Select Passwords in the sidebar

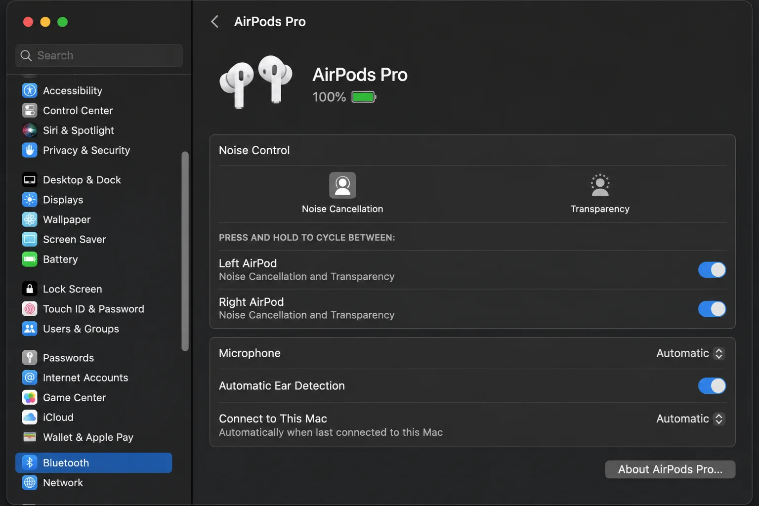pos(94,357)
